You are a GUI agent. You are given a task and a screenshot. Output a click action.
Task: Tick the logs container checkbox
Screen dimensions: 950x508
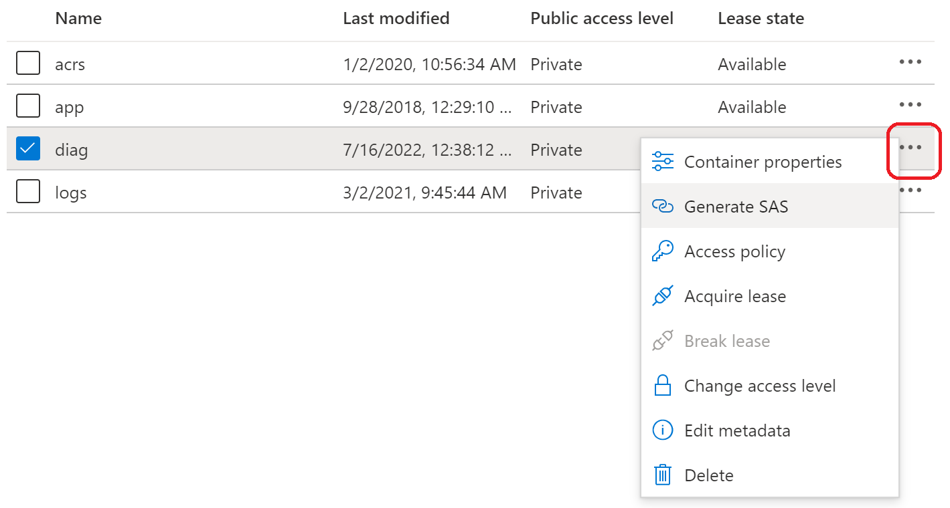28,192
